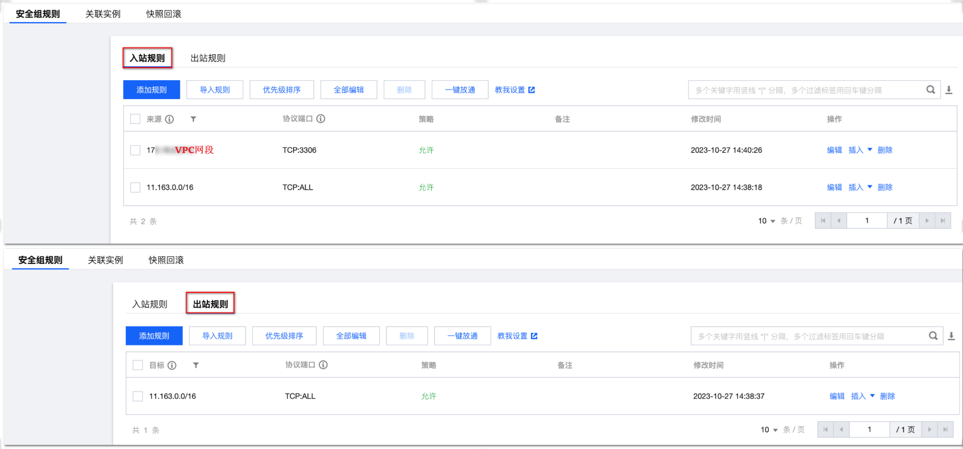Click the outbound rules keyword search field
Image resolution: width=963 pixels, height=449 pixels.
point(808,336)
